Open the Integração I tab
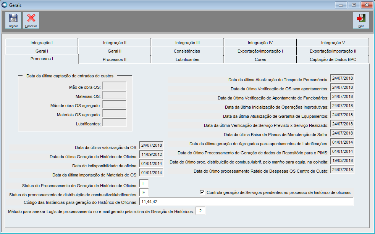Viewport: 375px width, 234px height. tap(42, 43)
